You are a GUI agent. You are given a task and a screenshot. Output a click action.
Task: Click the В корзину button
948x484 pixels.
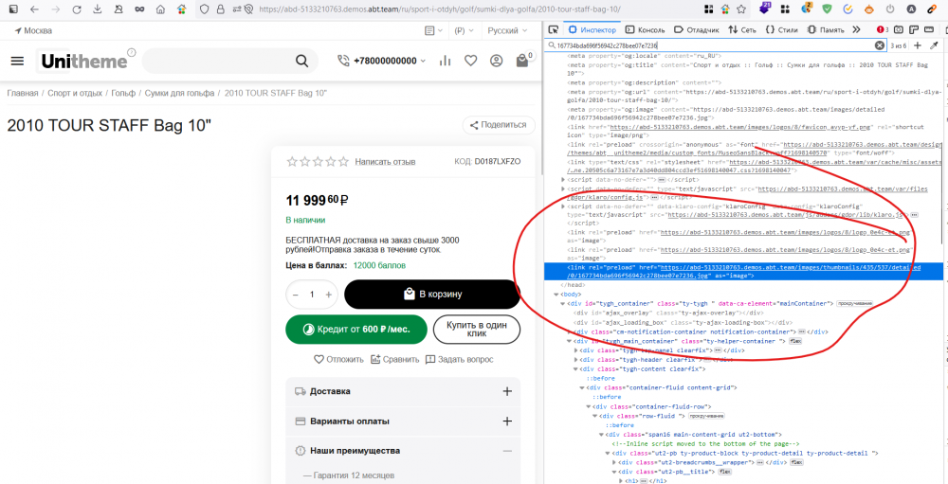(432, 295)
